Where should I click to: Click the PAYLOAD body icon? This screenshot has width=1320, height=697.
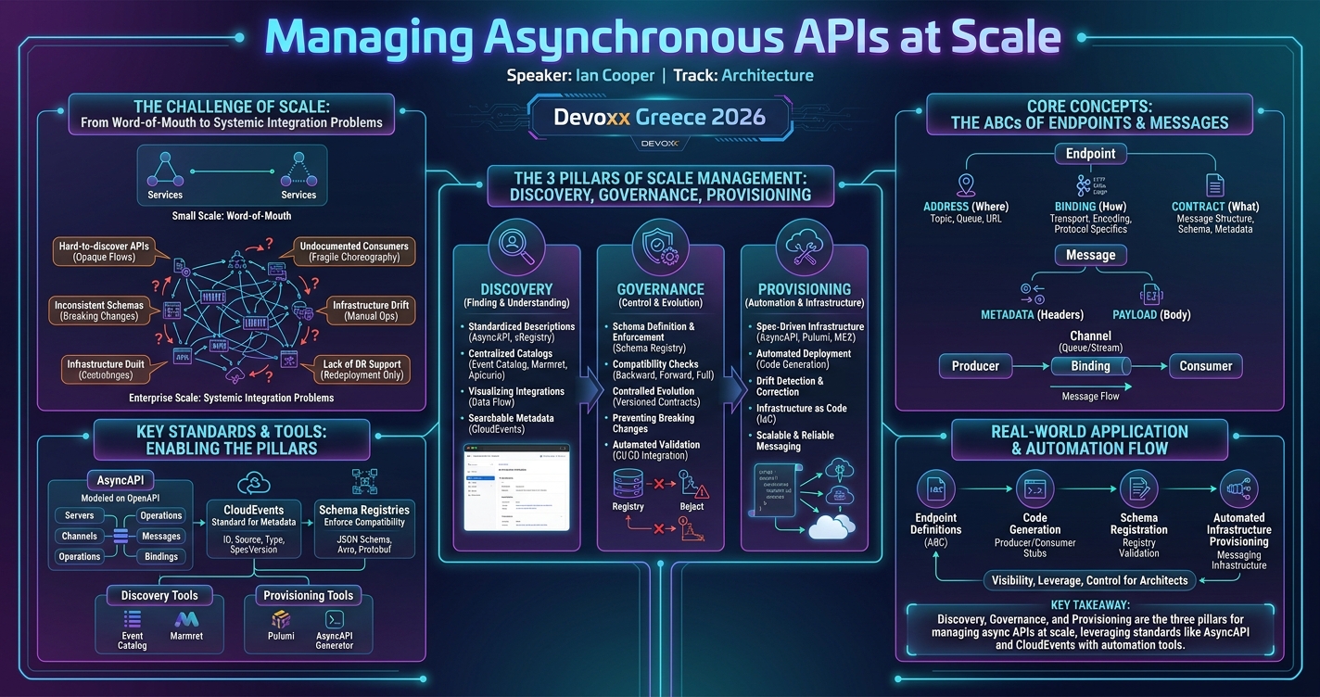click(1150, 295)
